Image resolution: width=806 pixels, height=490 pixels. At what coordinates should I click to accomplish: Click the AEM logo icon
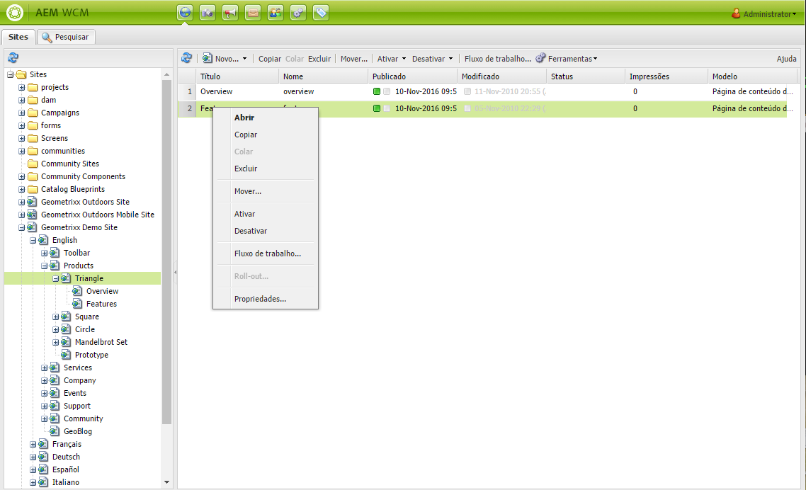click(15, 13)
